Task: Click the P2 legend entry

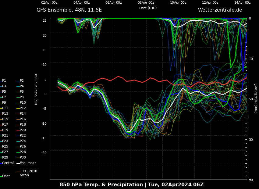Action: click(22, 81)
